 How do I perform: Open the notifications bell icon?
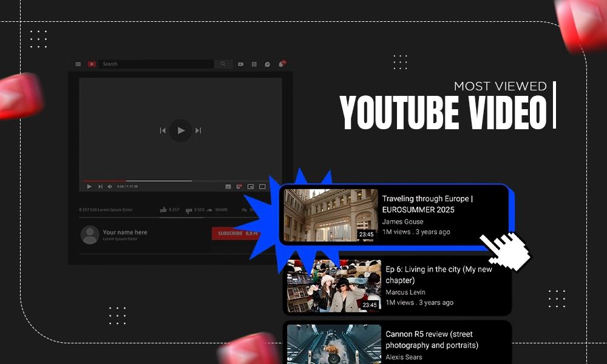point(281,64)
